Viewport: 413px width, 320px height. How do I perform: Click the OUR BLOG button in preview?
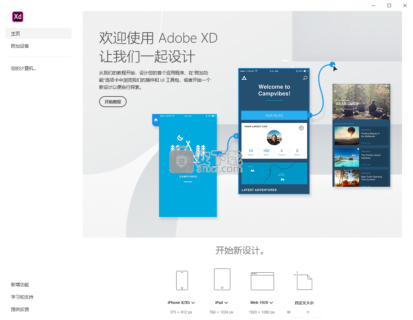pyautogui.click(x=274, y=115)
